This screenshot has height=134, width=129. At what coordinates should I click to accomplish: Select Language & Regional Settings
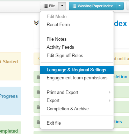77,70
